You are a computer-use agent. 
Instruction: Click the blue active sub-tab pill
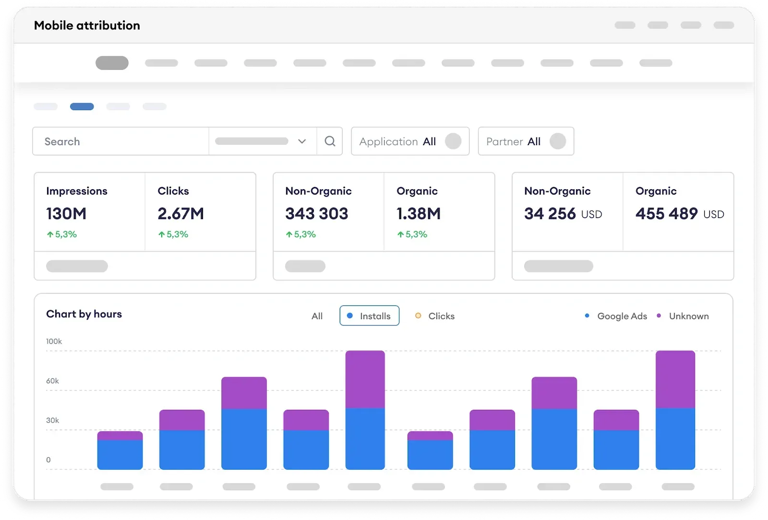82,106
